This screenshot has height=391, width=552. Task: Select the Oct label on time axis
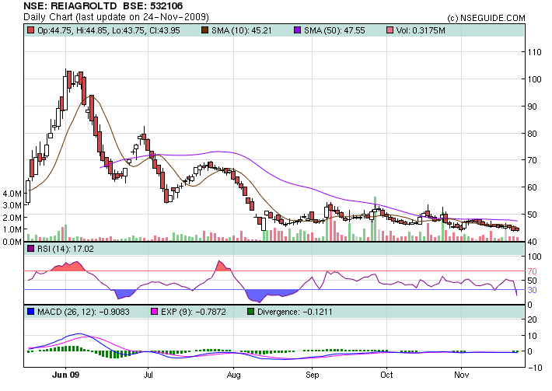point(386,373)
